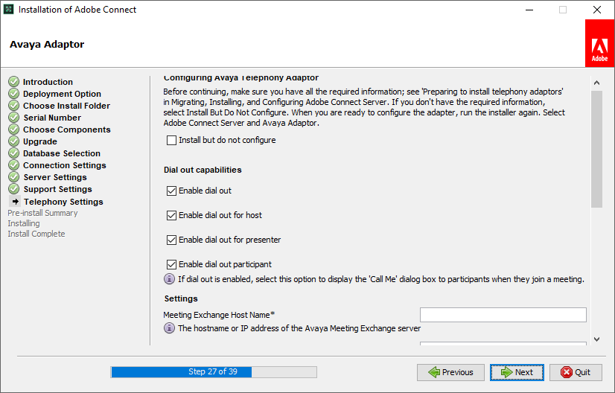615x393 pixels.
Task: Click the Deployment Option step label
Action: (x=62, y=94)
